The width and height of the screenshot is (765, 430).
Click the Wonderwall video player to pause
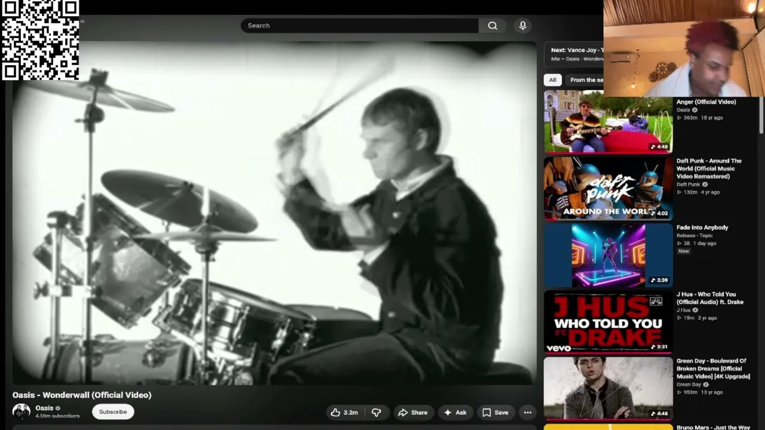274,213
